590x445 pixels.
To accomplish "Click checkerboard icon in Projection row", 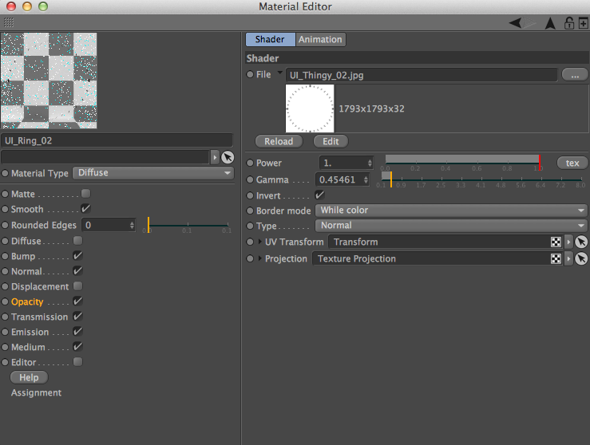I will 556,258.
